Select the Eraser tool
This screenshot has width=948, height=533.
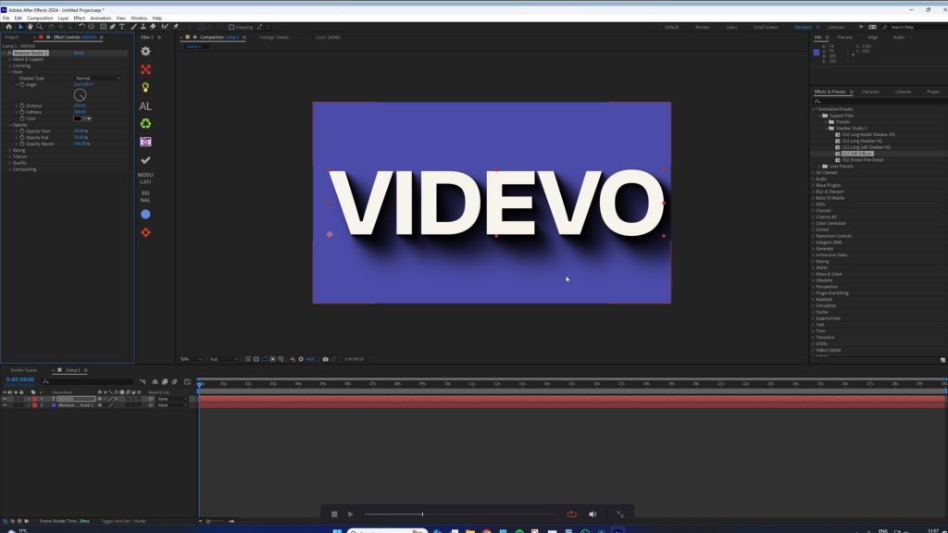153,27
